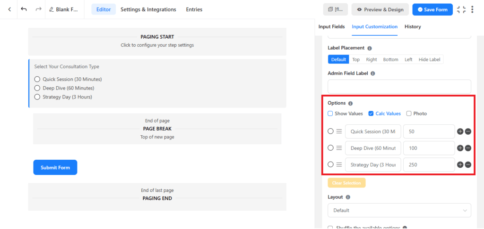
Task: Click Layout info icon
Action: [x=348, y=197]
